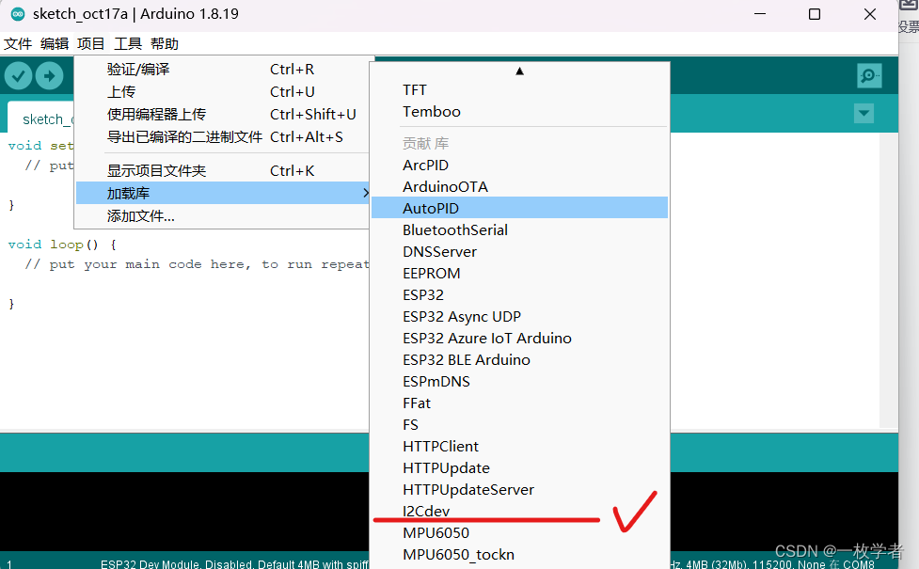Minimize the Arduino window
Screen dimensions: 919x569
760,14
